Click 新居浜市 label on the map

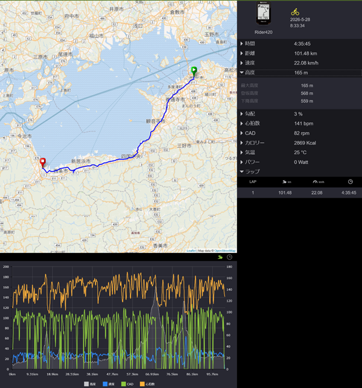click(81, 161)
